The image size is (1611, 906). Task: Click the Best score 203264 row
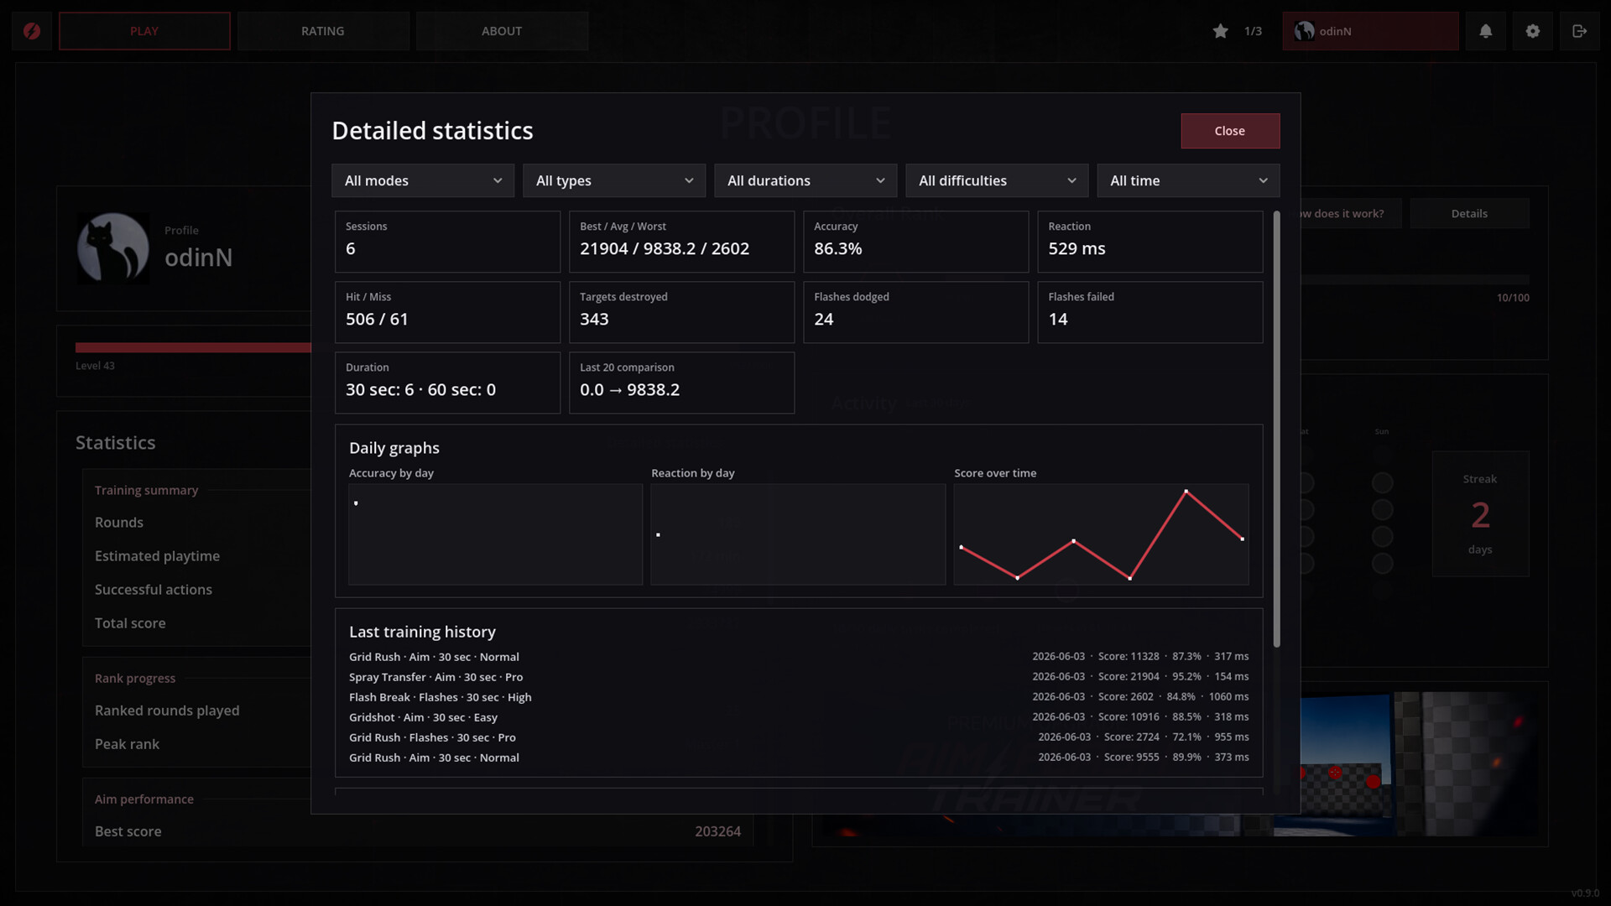click(418, 831)
